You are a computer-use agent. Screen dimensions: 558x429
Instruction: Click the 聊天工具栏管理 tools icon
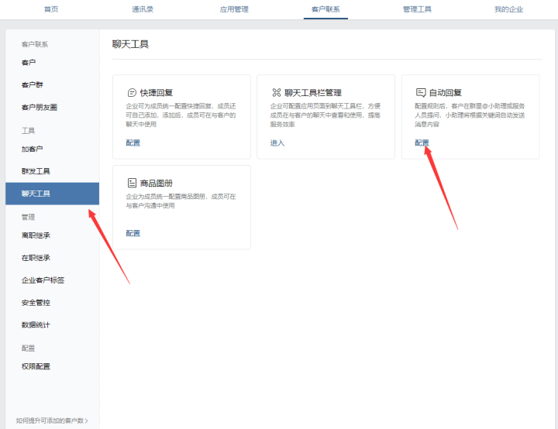277,93
